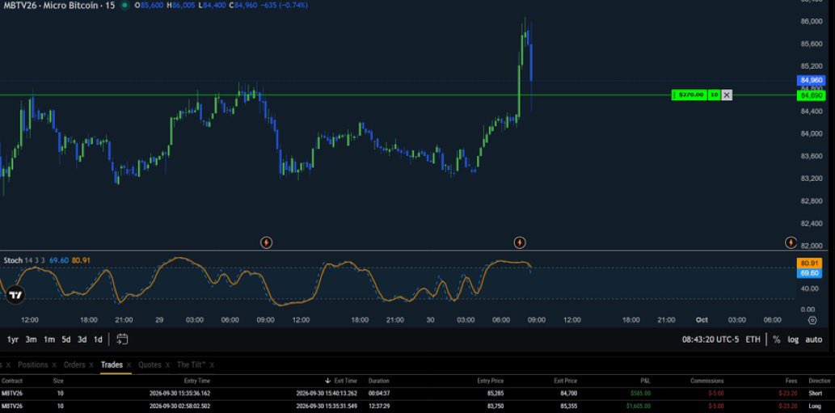This screenshot has width=835, height=413.
Task: Sort trades by Fees column
Action: pyautogui.click(x=791, y=381)
